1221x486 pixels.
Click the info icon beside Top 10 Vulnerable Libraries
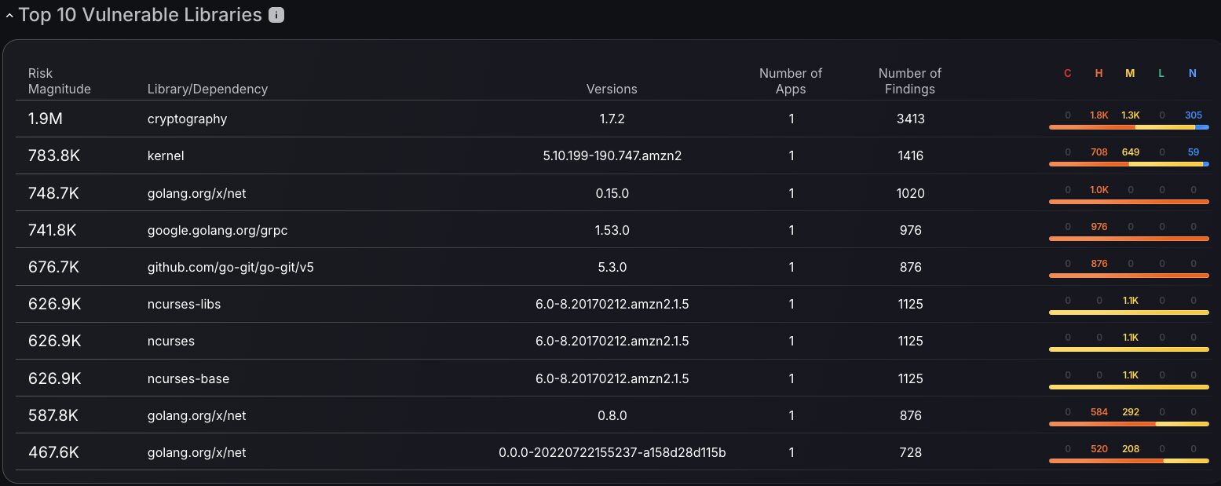[x=276, y=15]
